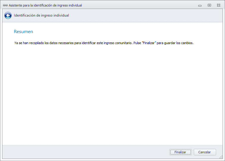Click the empty white content area
This screenshot has width=225, height=161.
click(x=112, y=95)
